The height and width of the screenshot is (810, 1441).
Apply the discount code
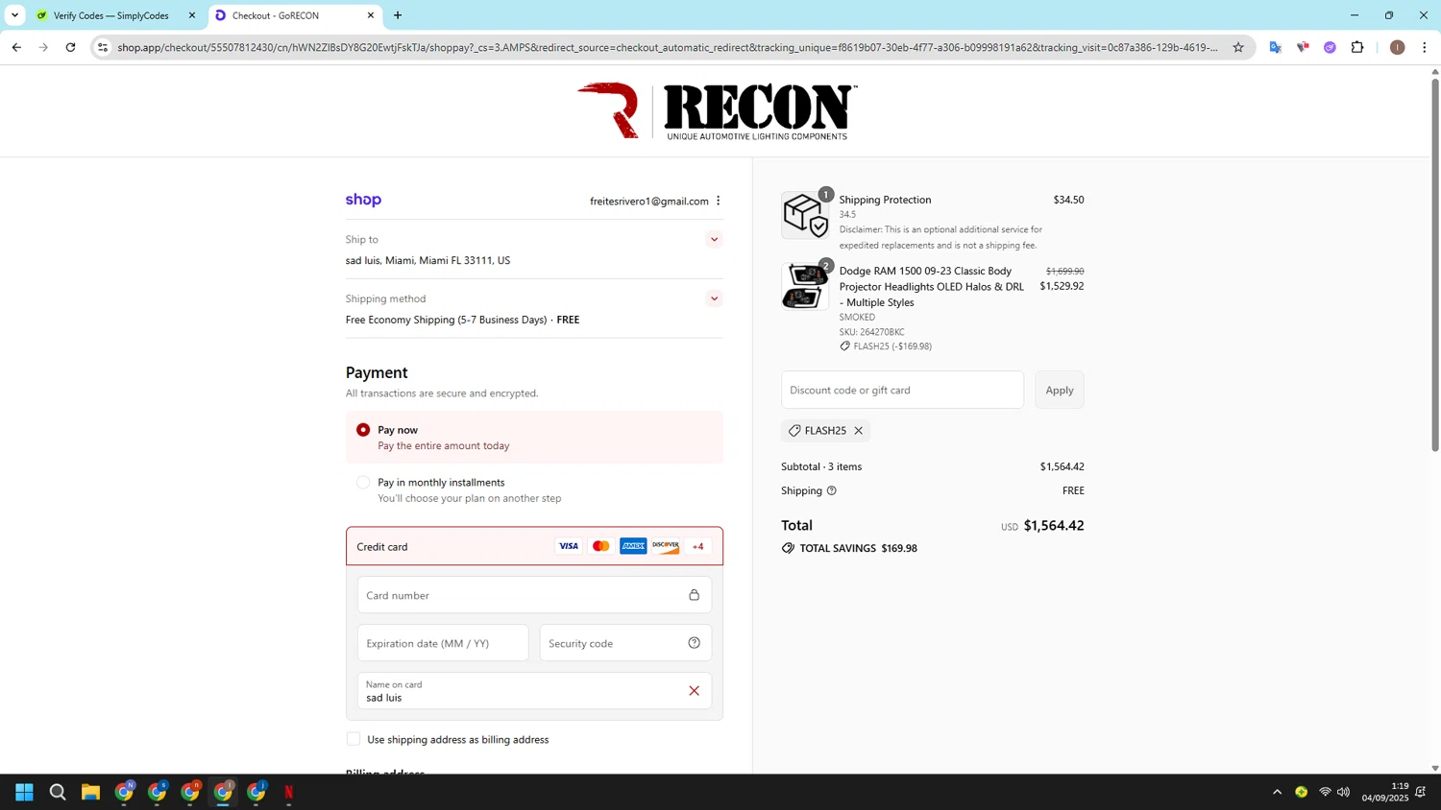(1060, 390)
